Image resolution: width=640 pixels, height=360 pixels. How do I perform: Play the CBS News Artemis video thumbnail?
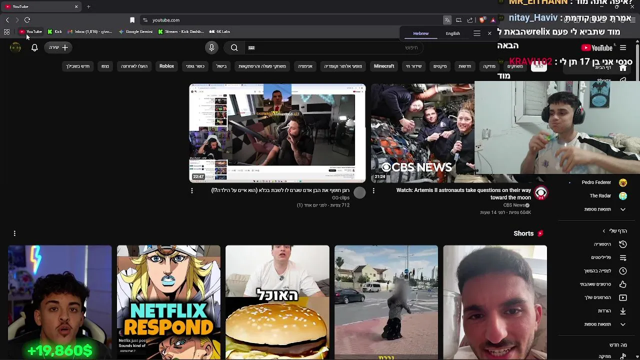(422, 133)
